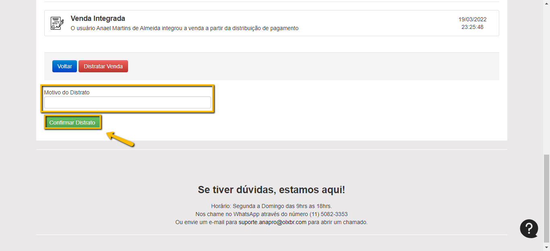Click the vertical scrollbar thumb
The height and width of the screenshot is (251, 550).
tap(546, 199)
